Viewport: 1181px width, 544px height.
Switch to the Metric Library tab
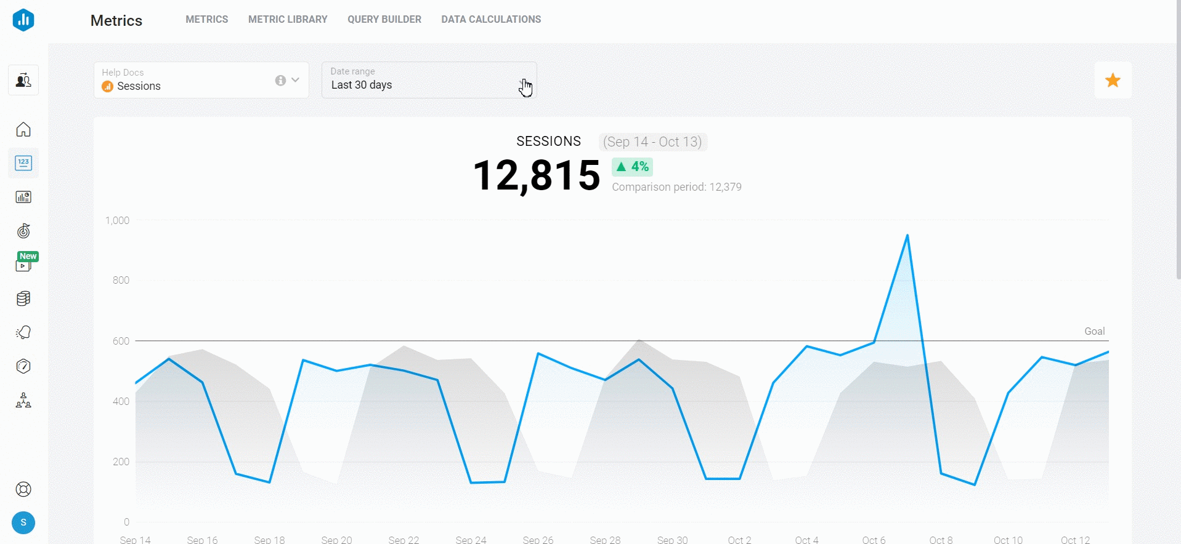click(x=288, y=20)
